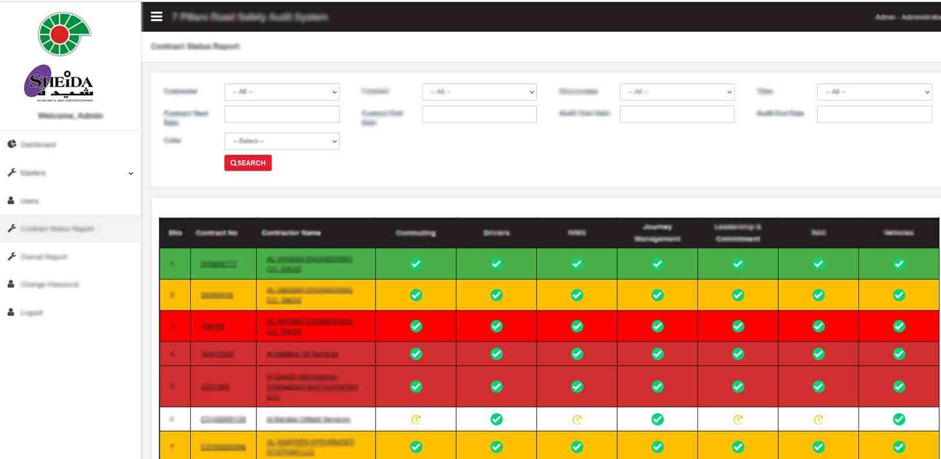941x459 pixels.
Task: Click the green check under Commuting, first row
Action: pos(416,263)
